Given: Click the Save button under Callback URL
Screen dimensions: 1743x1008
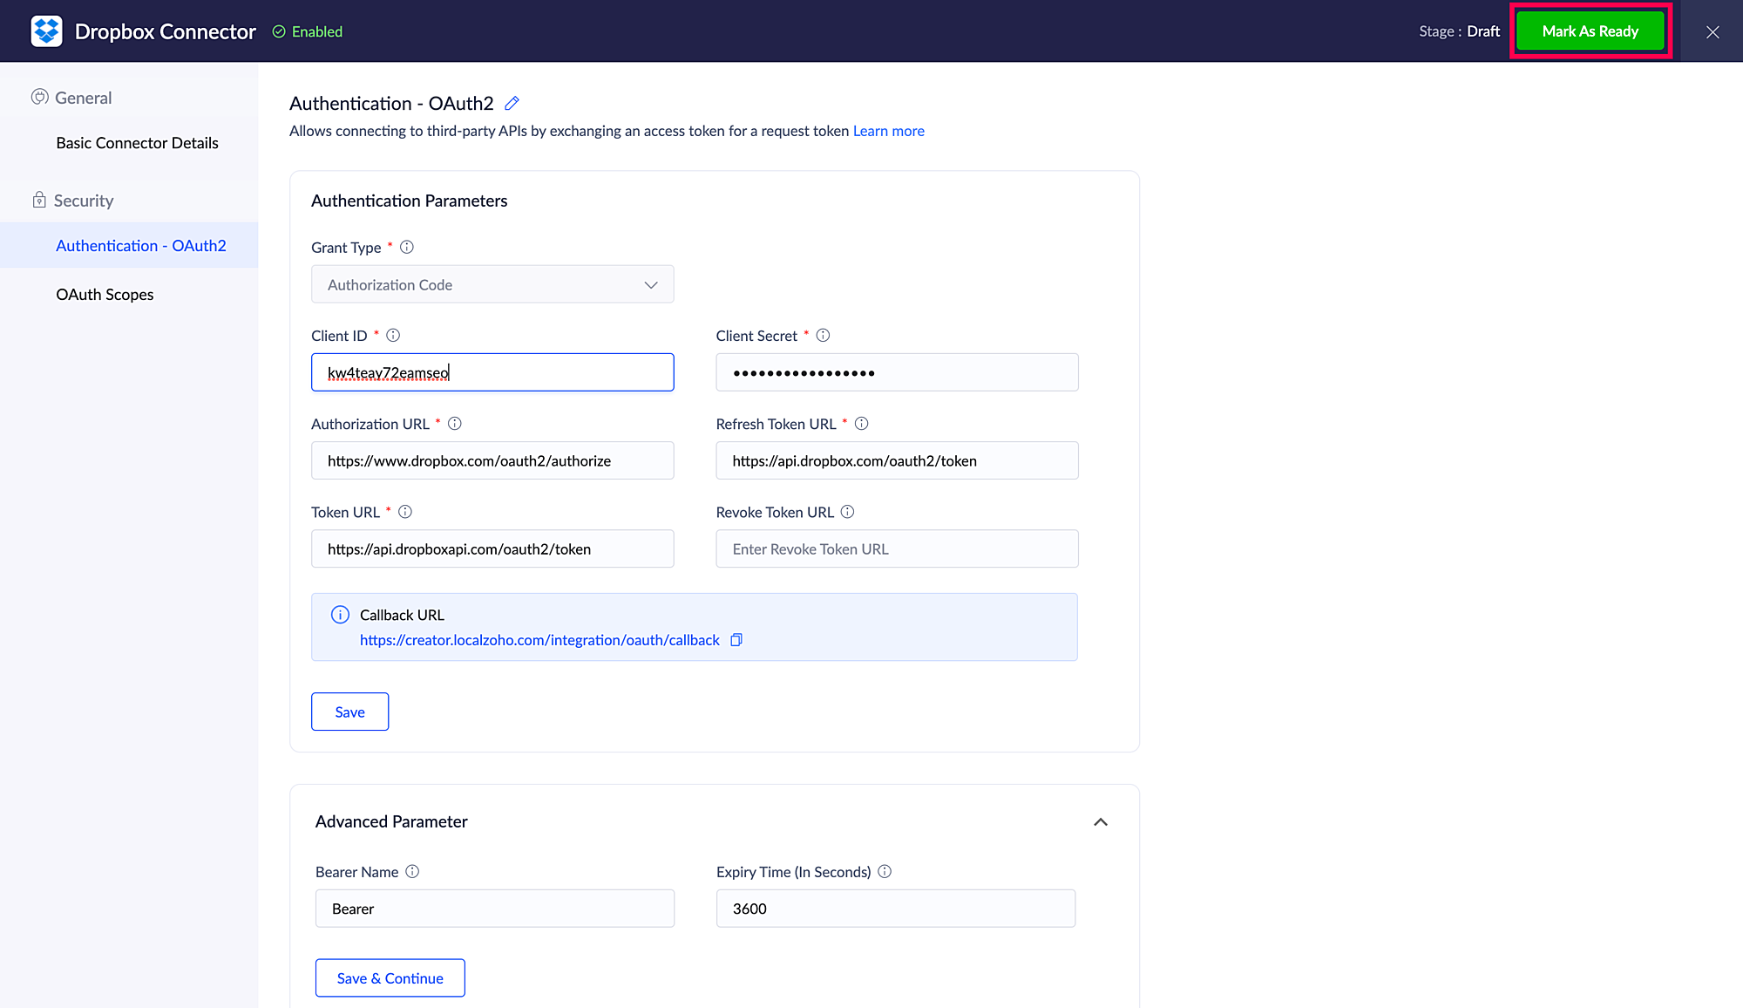Looking at the screenshot, I should coord(349,712).
